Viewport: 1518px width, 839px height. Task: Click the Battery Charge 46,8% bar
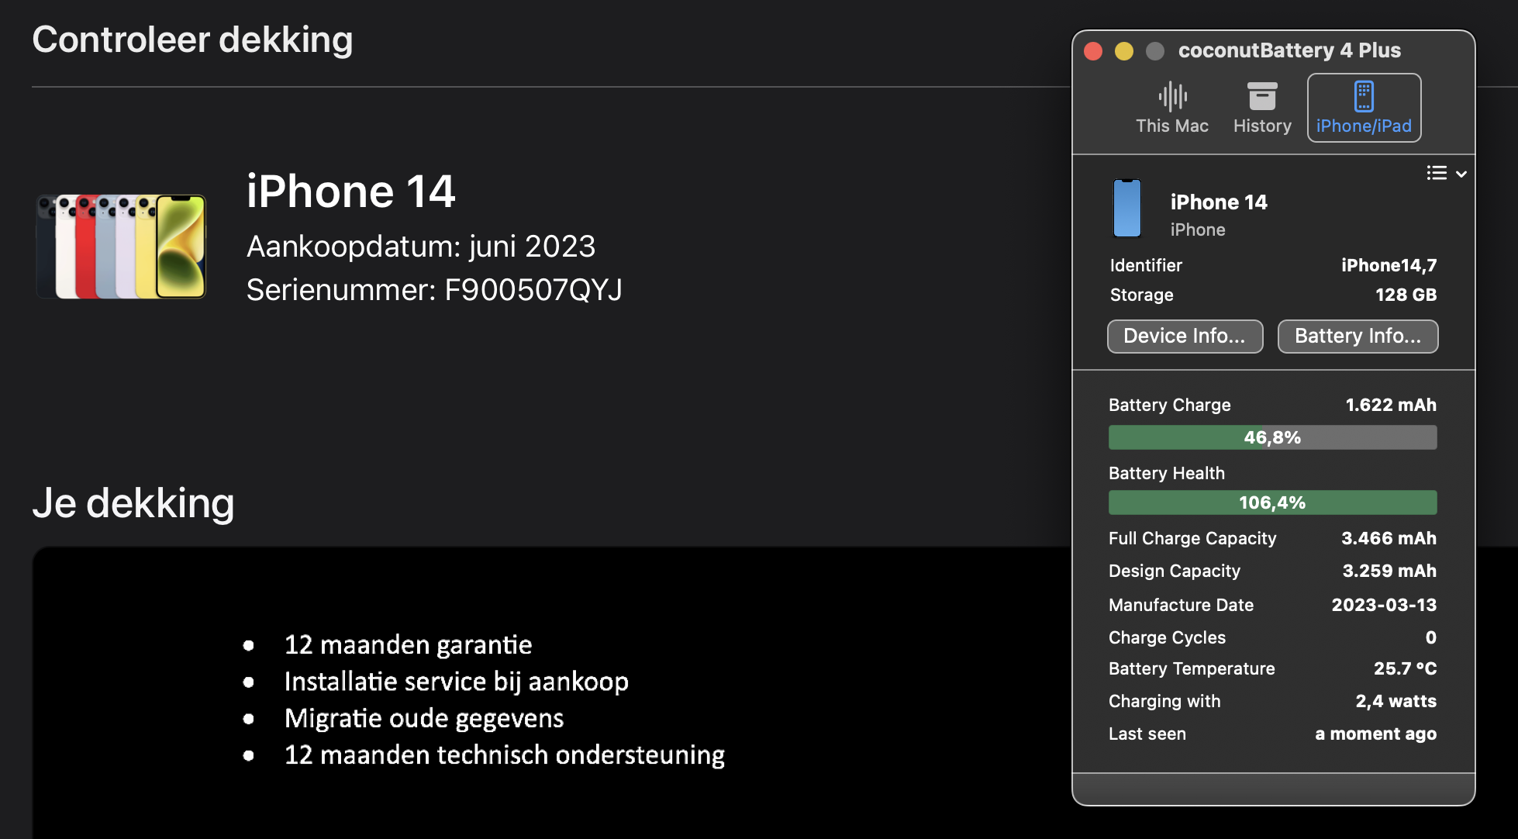(1272, 437)
